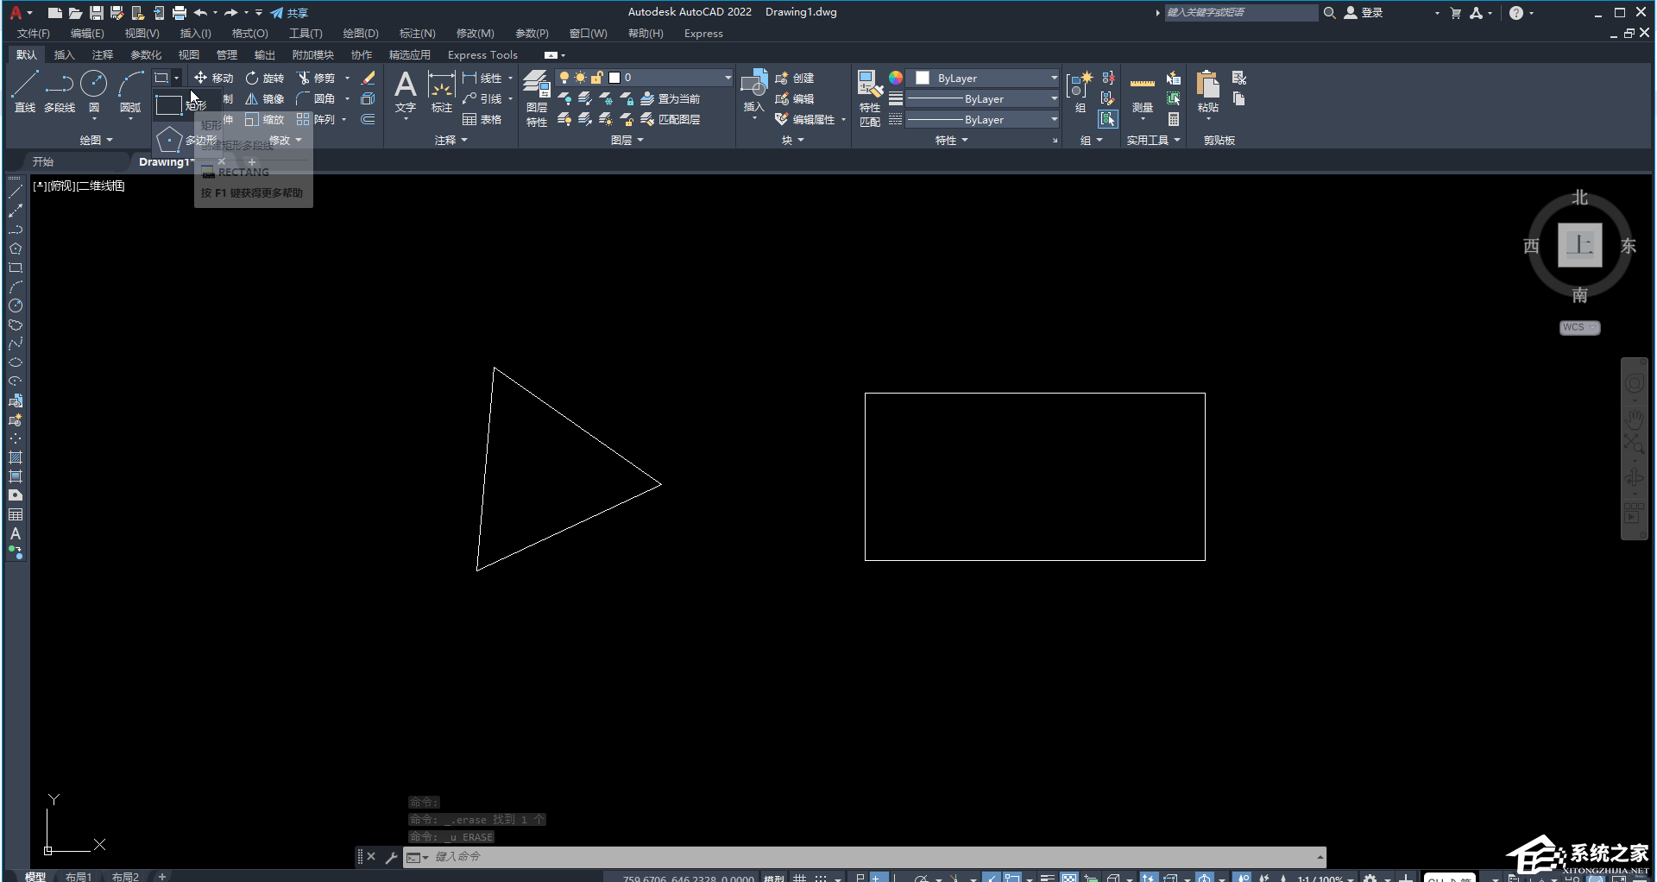The image size is (1657, 882).
Task: Click the Paste (粘贴) icon
Action: [1207, 91]
